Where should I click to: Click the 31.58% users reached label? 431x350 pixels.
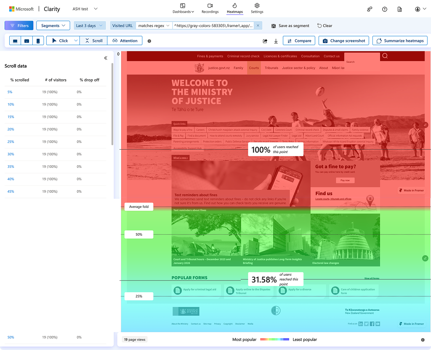click(x=276, y=279)
